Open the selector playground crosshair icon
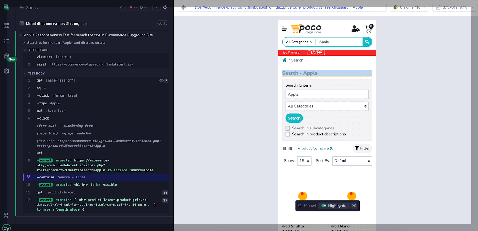The height and width of the screenshot is (231, 478). pyautogui.click(x=184, y=7)
